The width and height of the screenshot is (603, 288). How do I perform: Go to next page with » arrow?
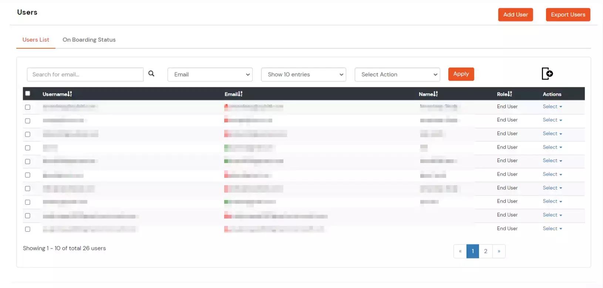tap(499, 251)
